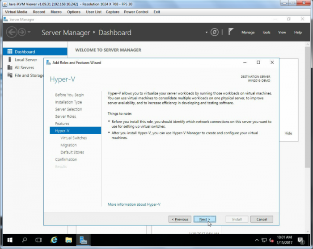Screen dimensions: 313x249
Task: Open navigation history dropdown arrow beside forward button
Action: (x=29, y=32)
